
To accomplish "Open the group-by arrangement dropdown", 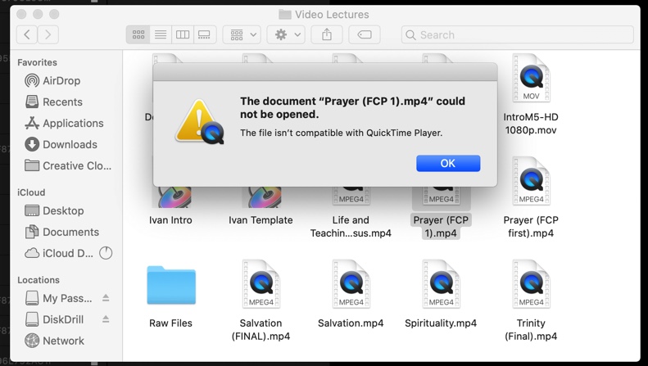I will (x=243, y=34).
